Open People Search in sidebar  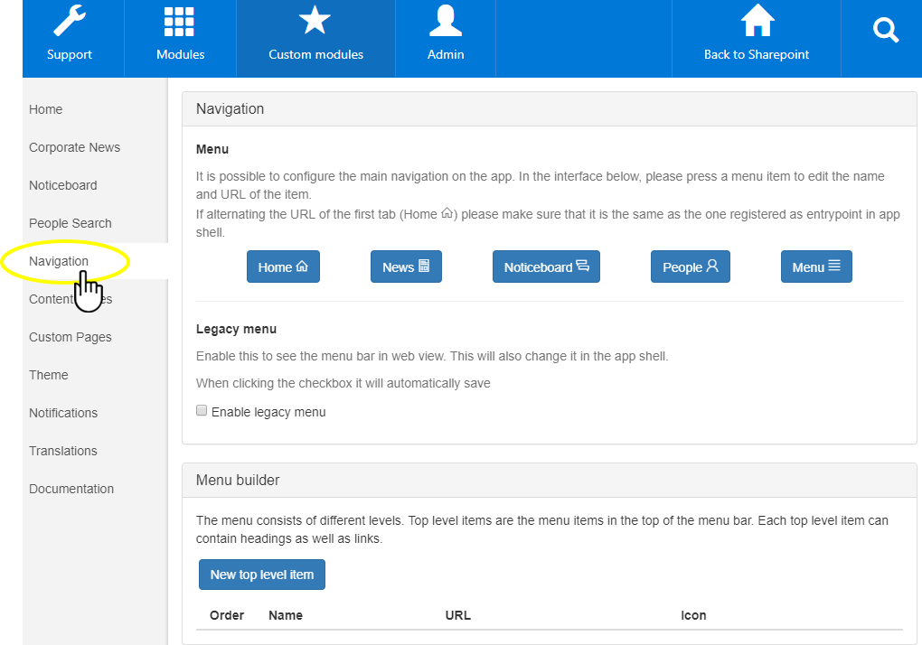(x=70, y=223)
